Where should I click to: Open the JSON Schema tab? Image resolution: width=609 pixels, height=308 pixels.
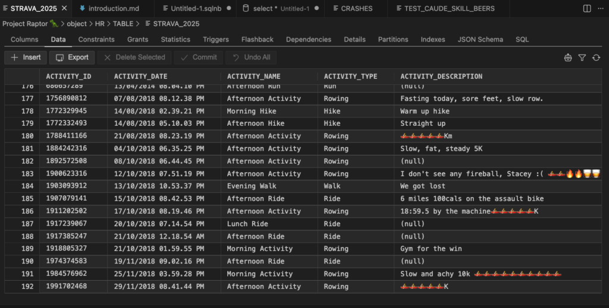480,40
